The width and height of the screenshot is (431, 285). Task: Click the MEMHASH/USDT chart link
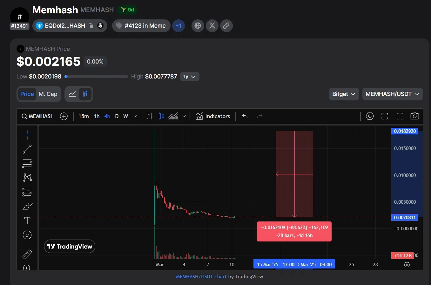(201, 277)
